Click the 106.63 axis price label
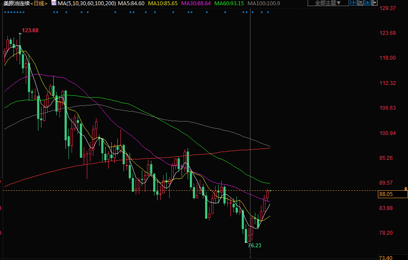Viewport: 408px width, 260px height. click(x=387, y=108)
